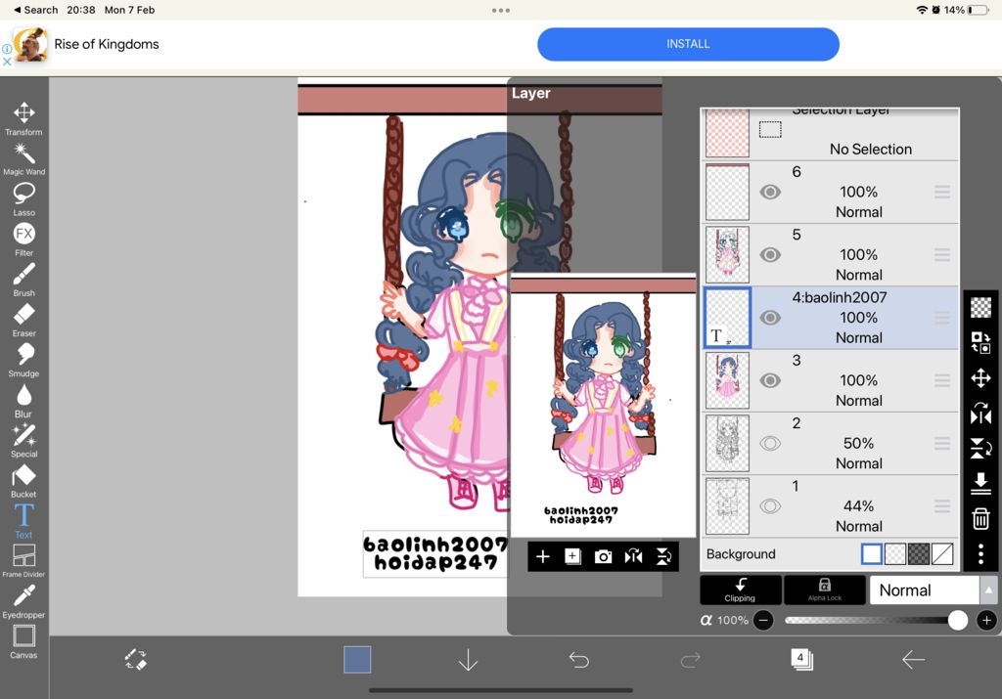The height and width of the screenshot is (699, 1002).
Task: Select the Transform tool
Action: point(23,118)
